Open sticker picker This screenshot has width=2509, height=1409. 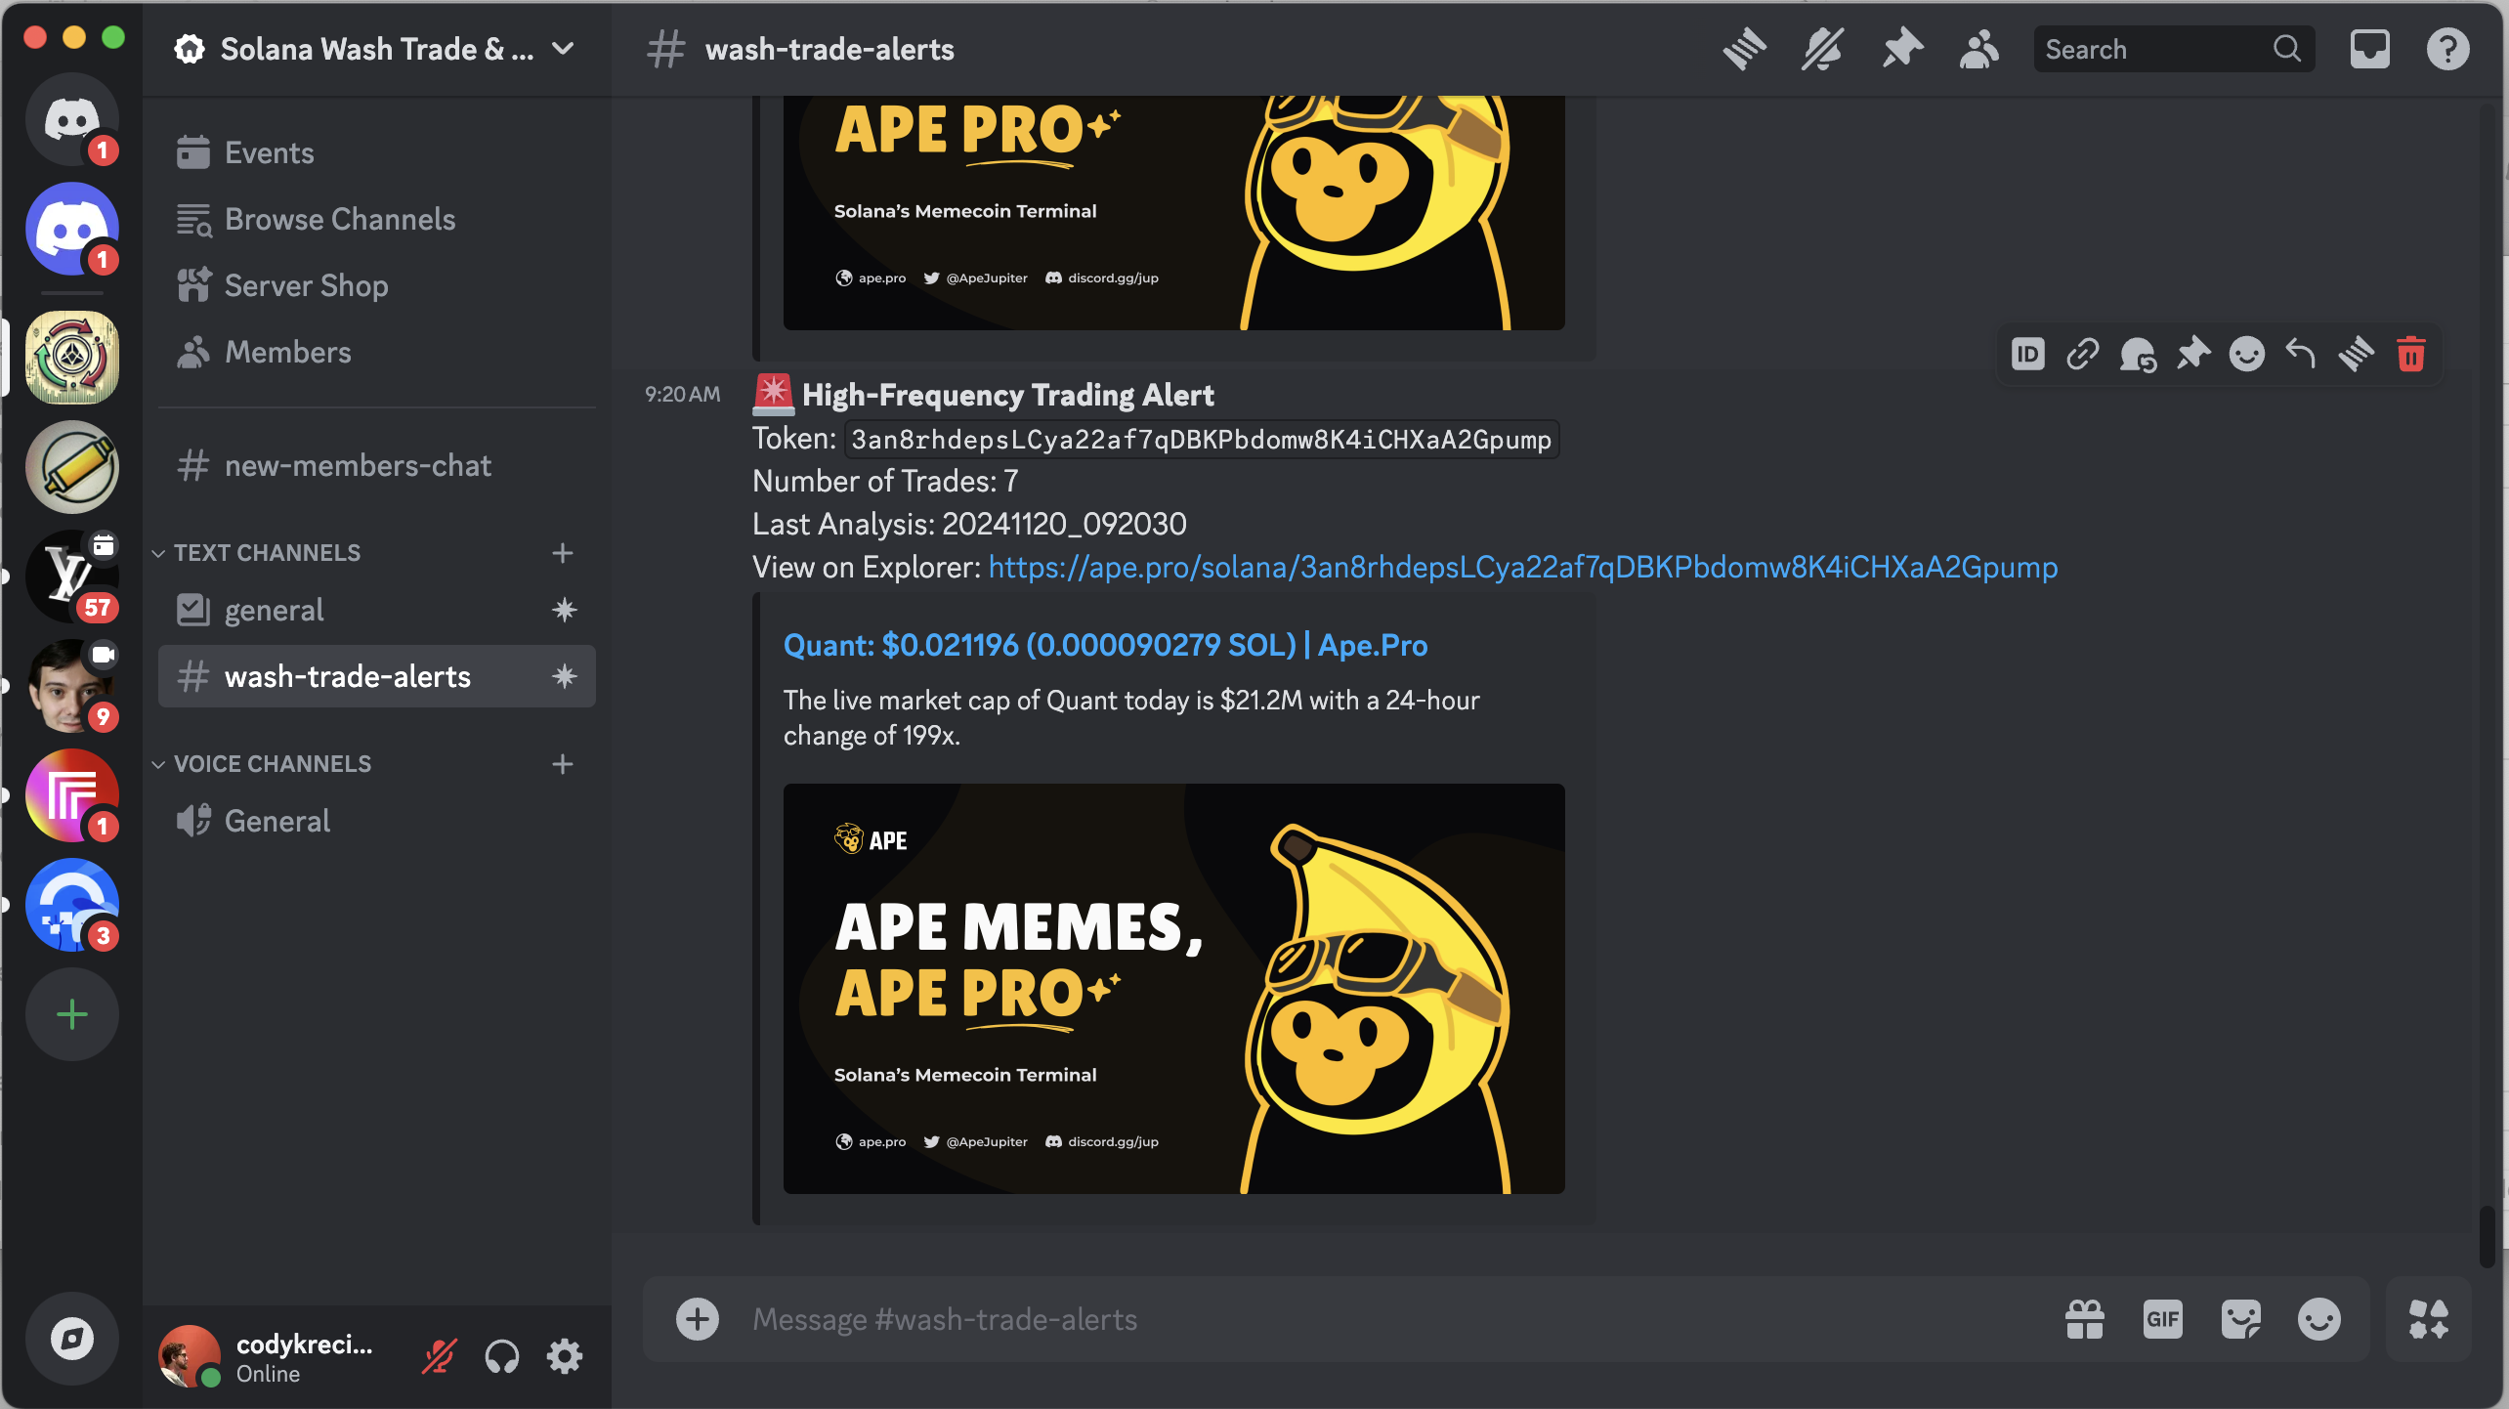[2241, 1319]
